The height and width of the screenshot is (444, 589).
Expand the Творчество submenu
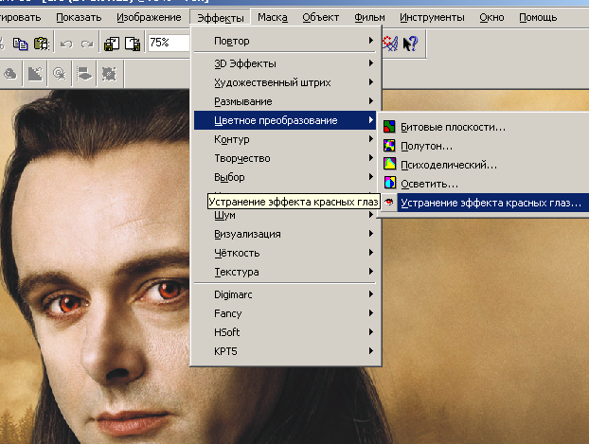(x=285, y=158)
